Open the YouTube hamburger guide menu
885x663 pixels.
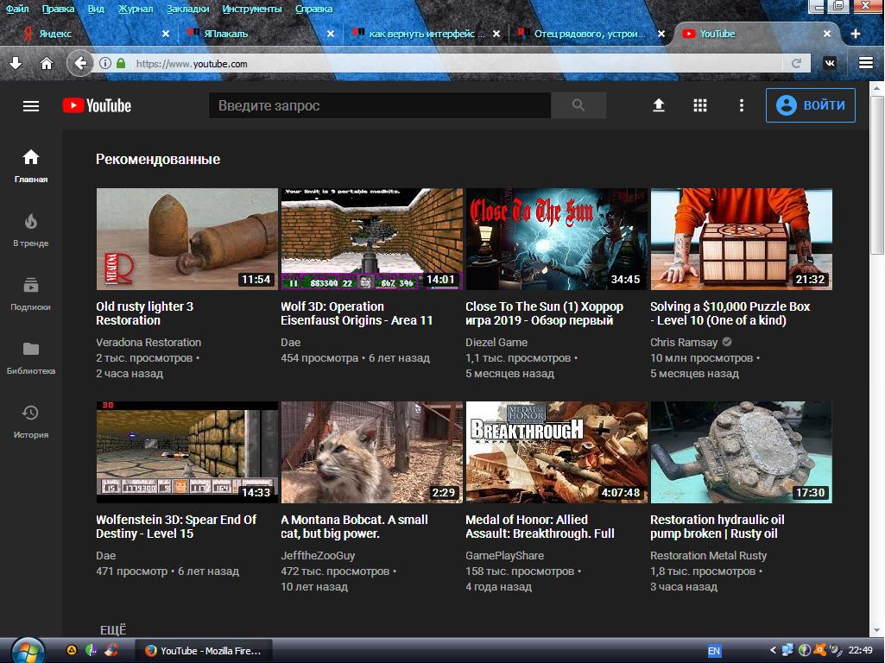point(31,106)
